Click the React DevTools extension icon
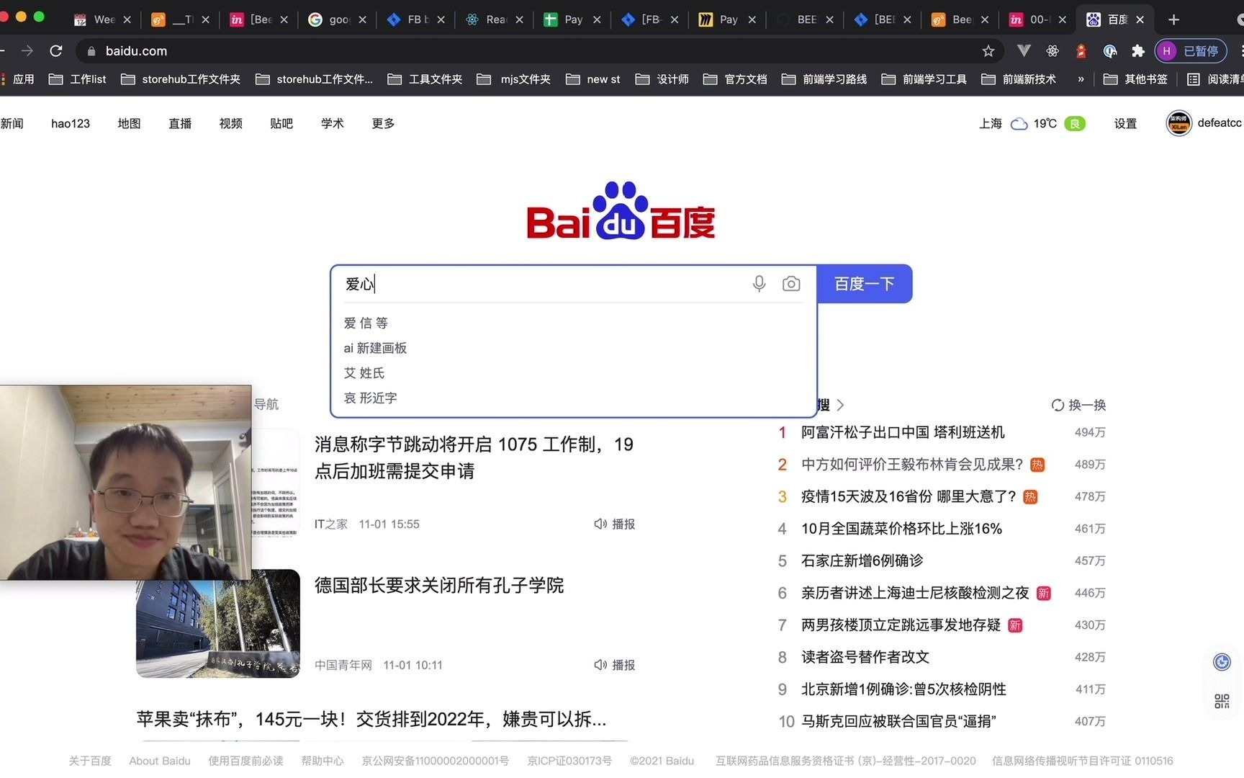 tap(1053, 51)
